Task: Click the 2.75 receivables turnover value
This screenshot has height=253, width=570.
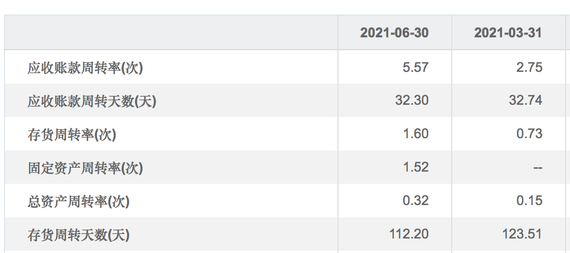Action: point(529,67)
